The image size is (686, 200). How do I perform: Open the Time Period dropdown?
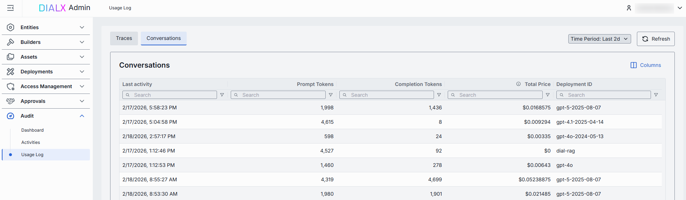tap(599, 39)
